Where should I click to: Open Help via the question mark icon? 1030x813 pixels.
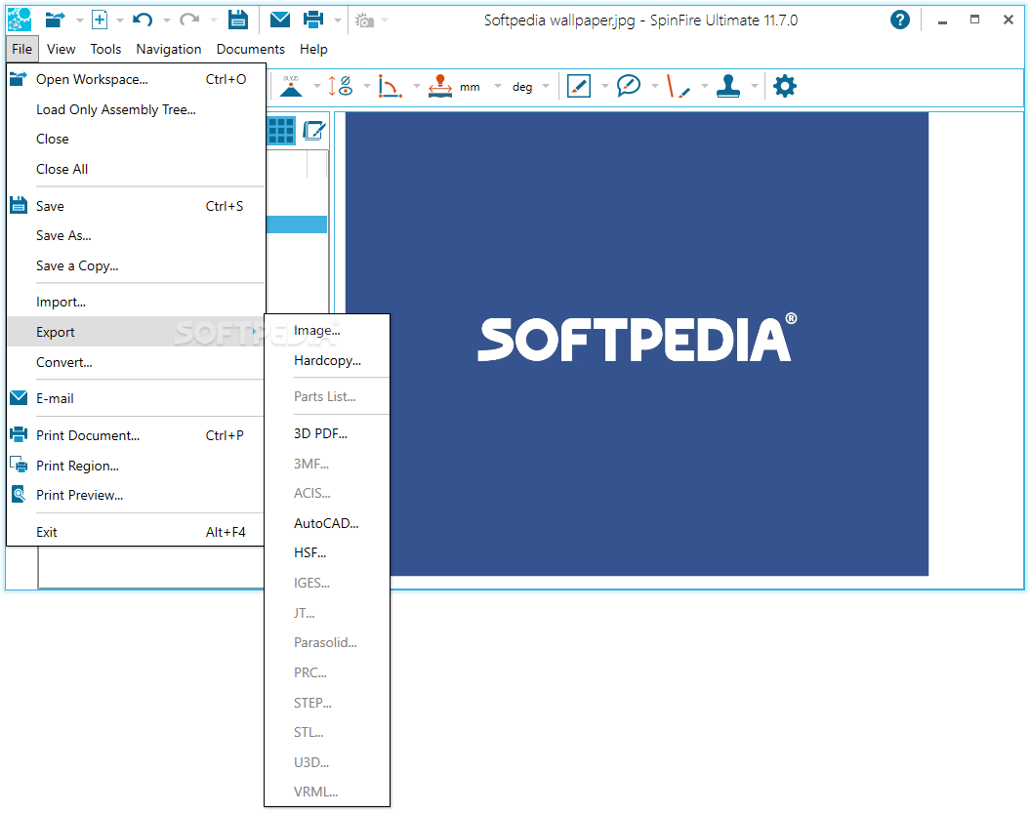click(x=900, y=20)
